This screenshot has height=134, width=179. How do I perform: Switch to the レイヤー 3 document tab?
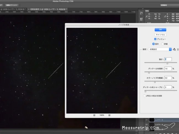coord(13,9)
